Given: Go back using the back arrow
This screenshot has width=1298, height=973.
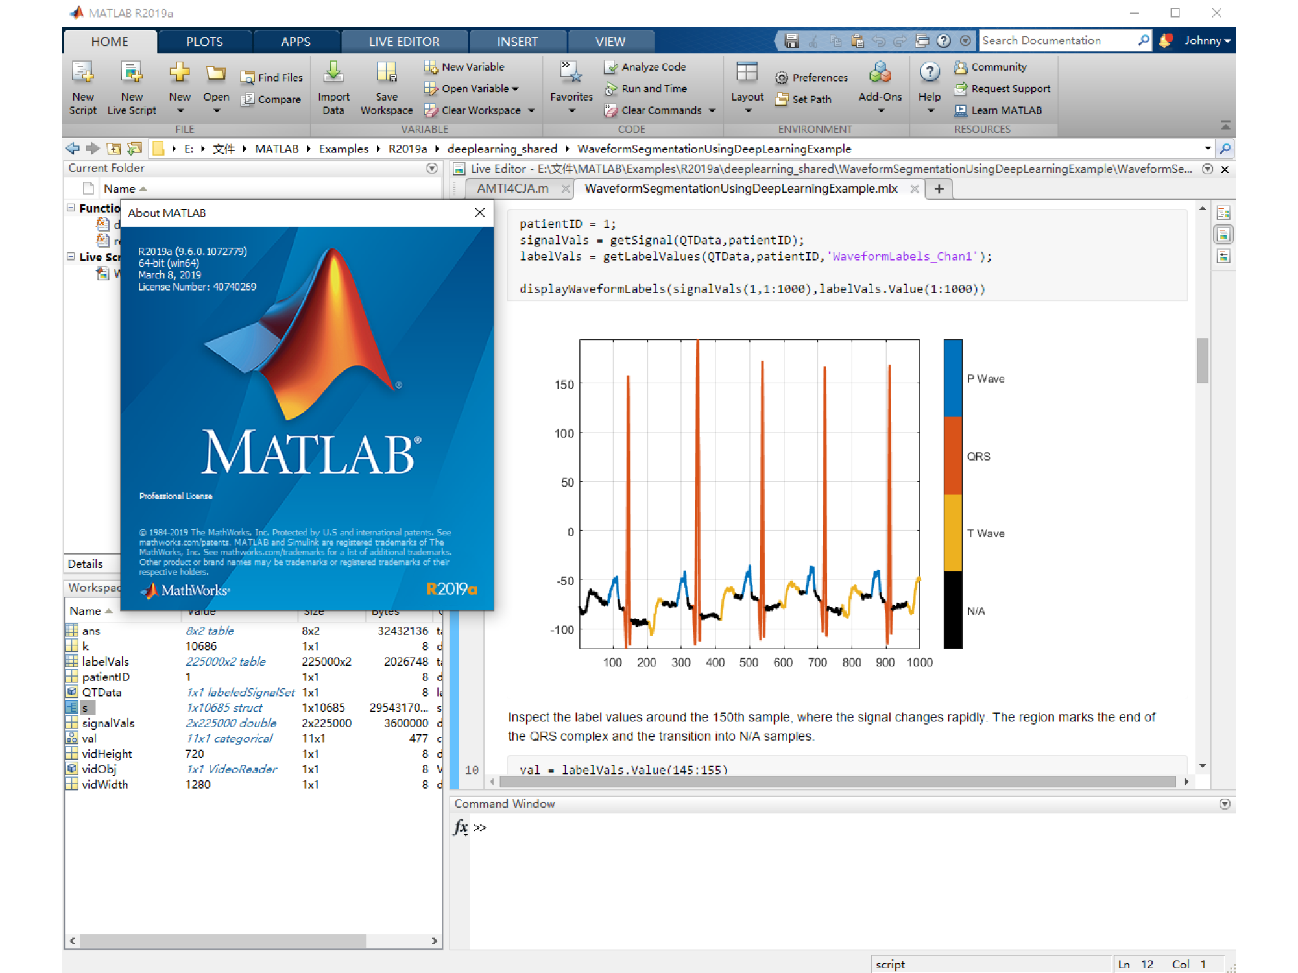Looking at the screenshot, I should point(72,149).
